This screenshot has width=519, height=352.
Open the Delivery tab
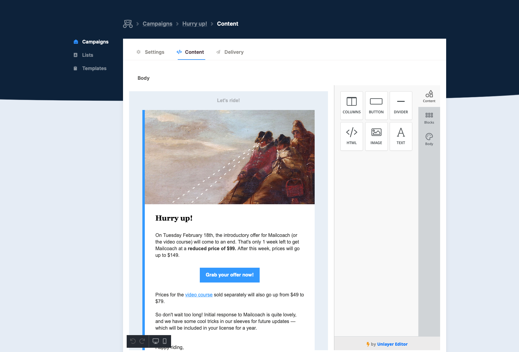click(x=230, y=52)
